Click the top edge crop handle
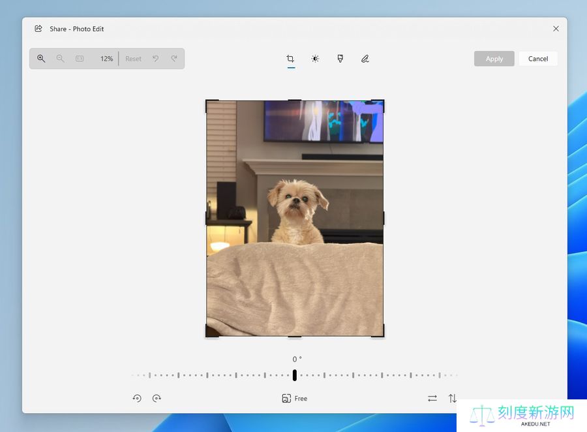 295,100
